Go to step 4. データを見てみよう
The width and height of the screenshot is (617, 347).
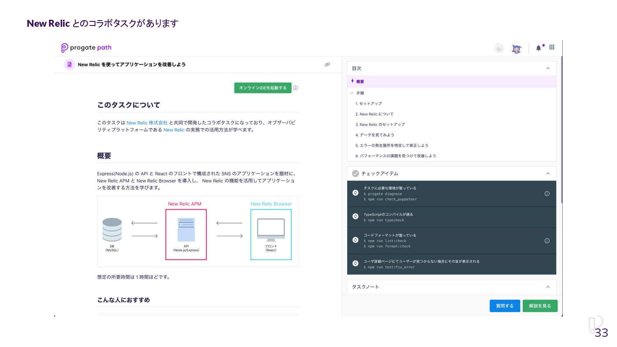[x=375, y=135]
